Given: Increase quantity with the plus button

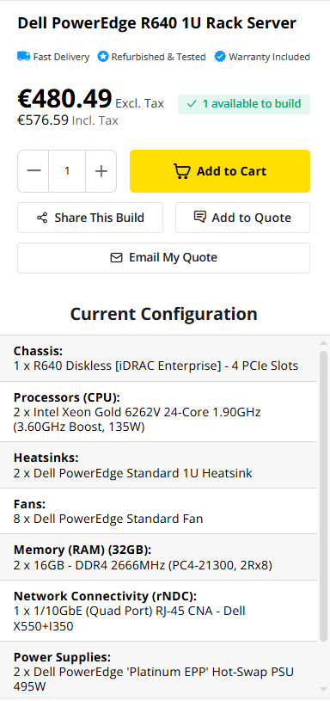Looking at the screenshot, I should 101,171.
